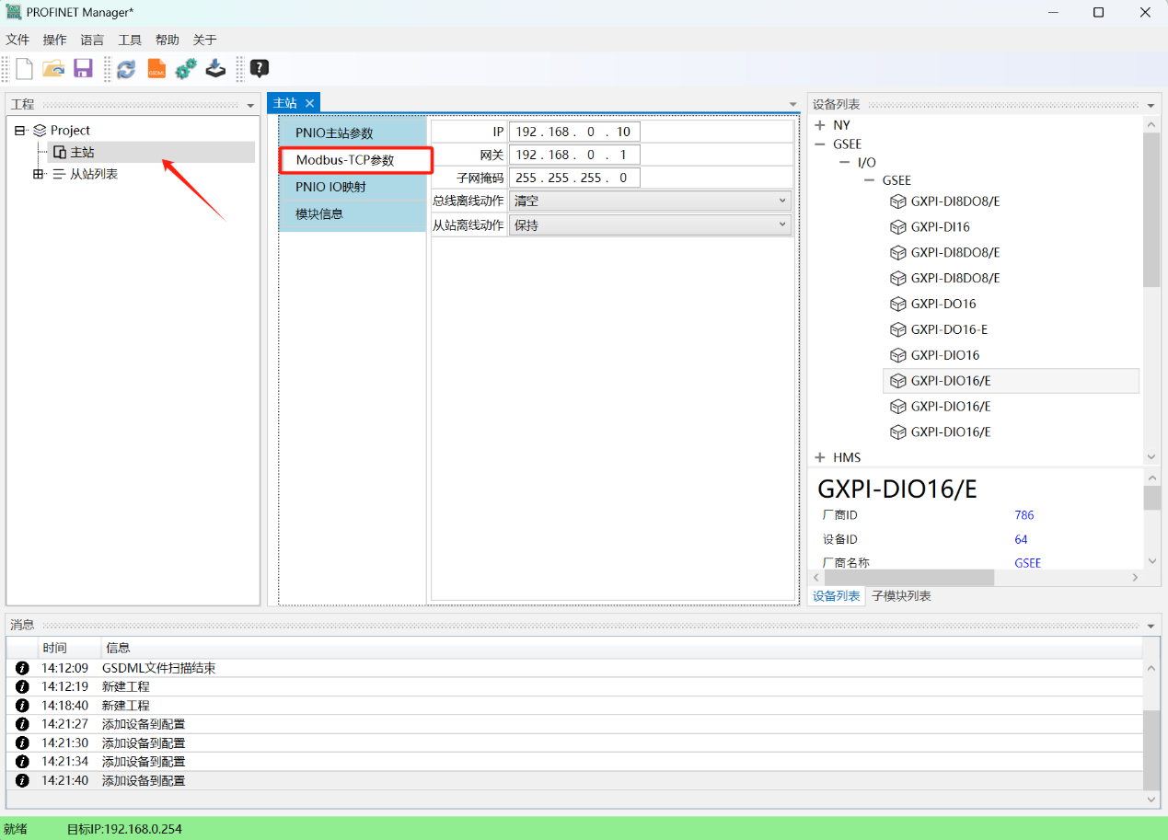The width and height of the screenshot is (1168, 840).
Task: Click the GXPI-DO16 device cube icon
Action: pos(898,304)
